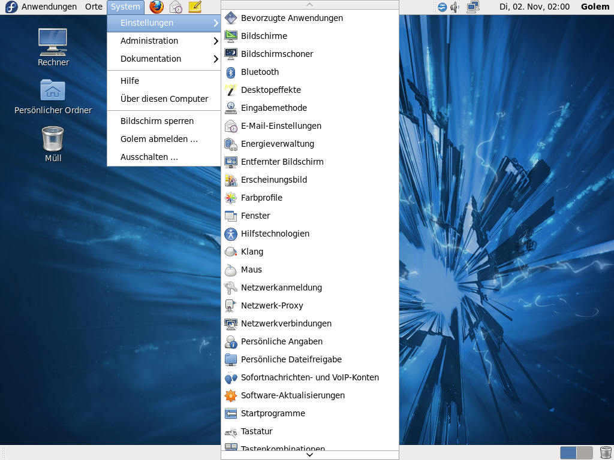
Task: Open the Orte menu
Action: coord(94,7)
